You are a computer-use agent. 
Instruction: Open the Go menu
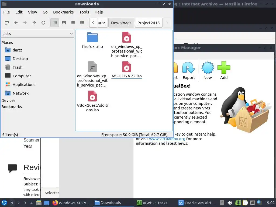[x=45, y=12]
